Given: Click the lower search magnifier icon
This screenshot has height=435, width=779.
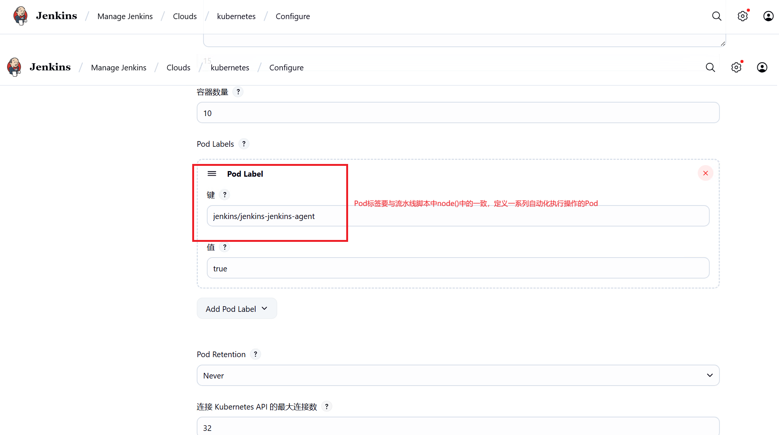Looking at the screenshot, I should tap(710, 67).
